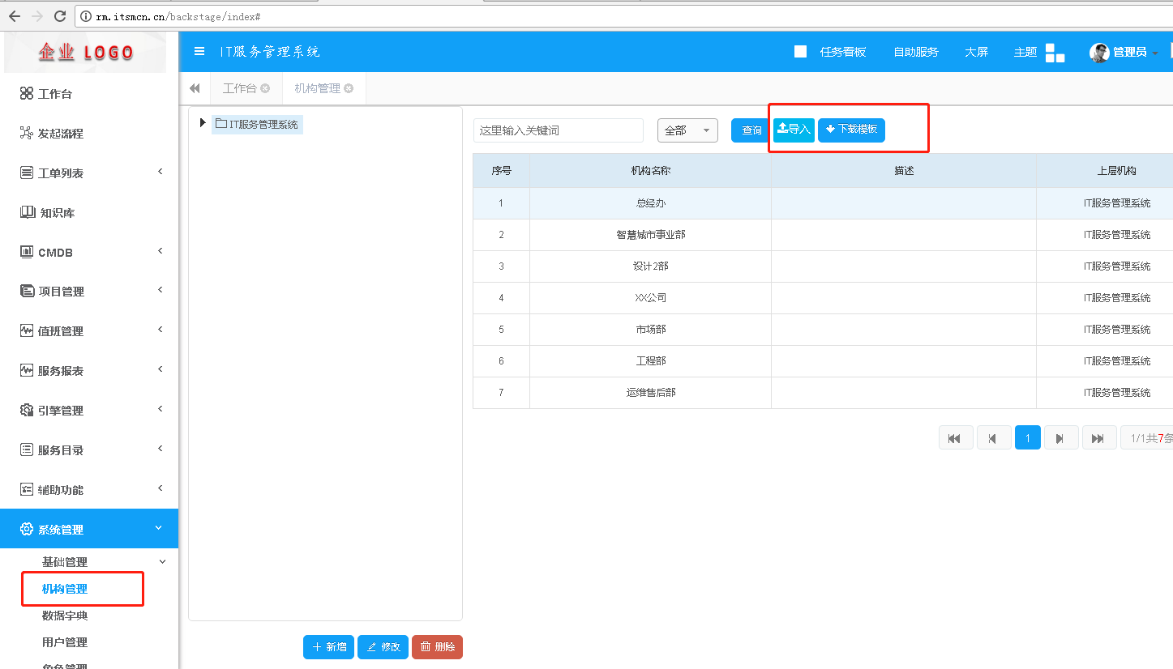The height and width of the screenshot is (669, 1173).
Task: Close the 机构管理 tab with its x icon
Action: pyautogui.click(x=349, y=88)
